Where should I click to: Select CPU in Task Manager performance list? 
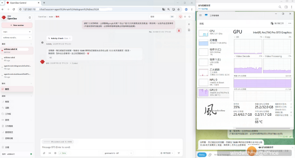pos(213,32)
